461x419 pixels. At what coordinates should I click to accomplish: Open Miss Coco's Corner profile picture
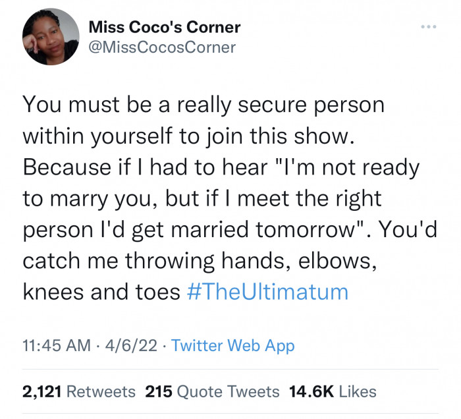coord(51,37)
